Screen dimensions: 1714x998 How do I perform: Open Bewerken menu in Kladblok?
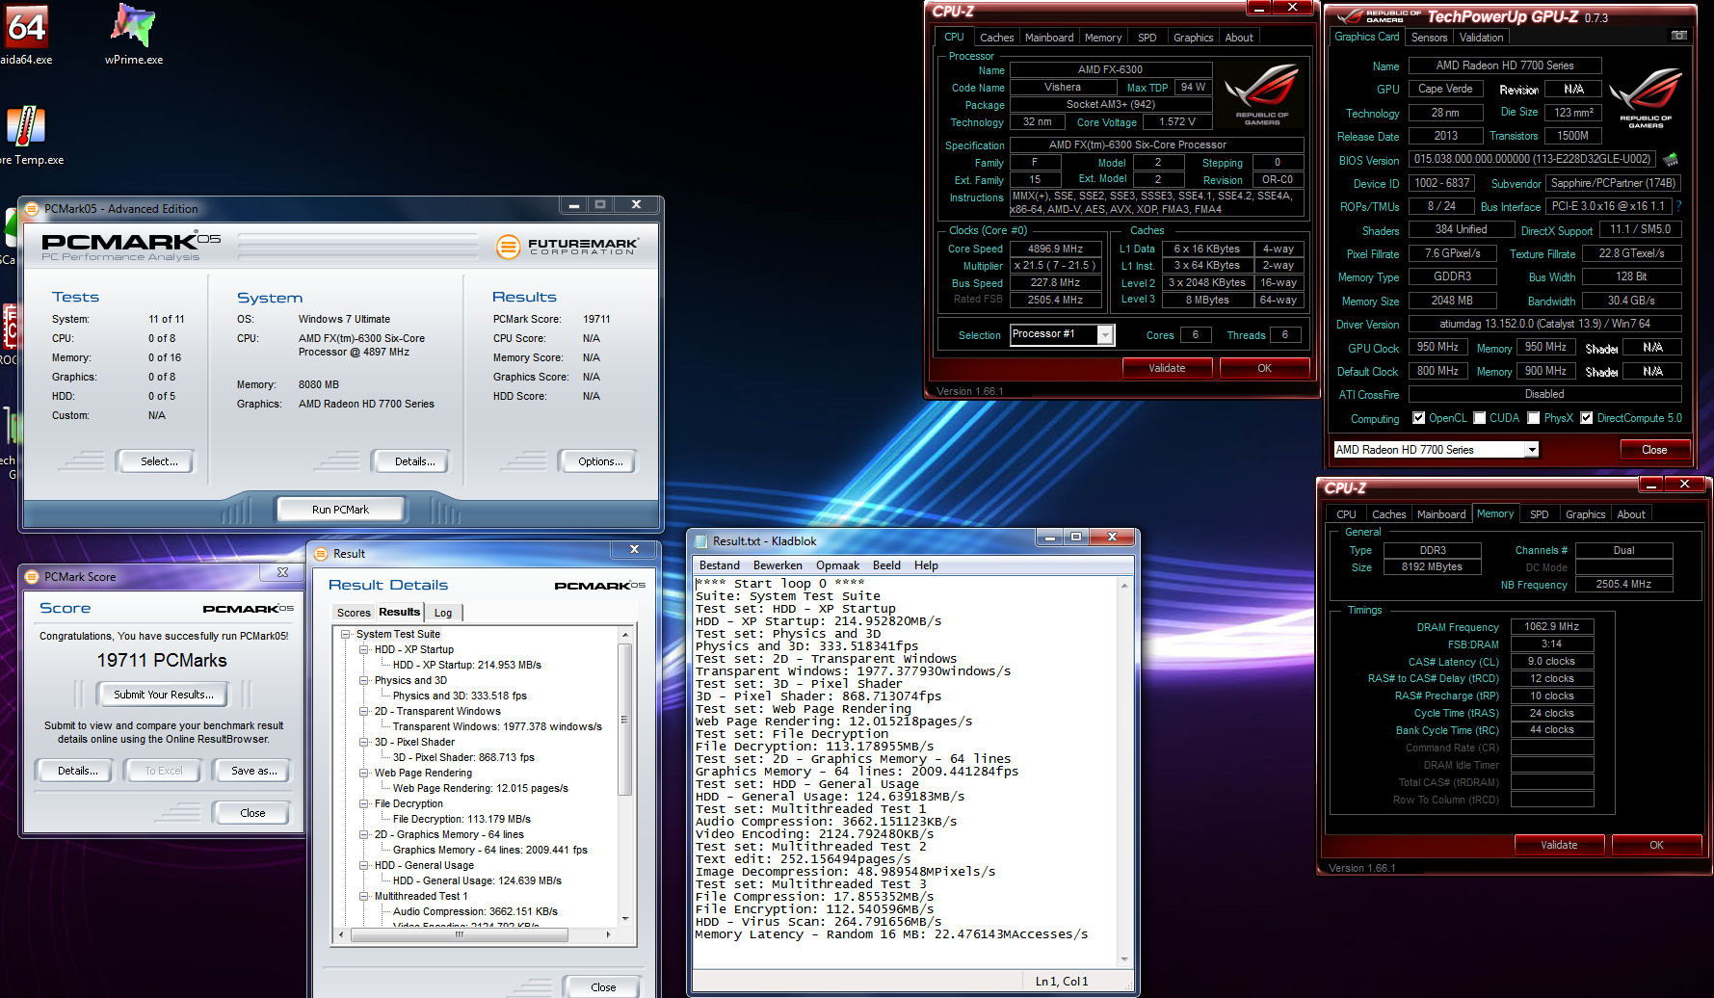[x=778, y=565]
